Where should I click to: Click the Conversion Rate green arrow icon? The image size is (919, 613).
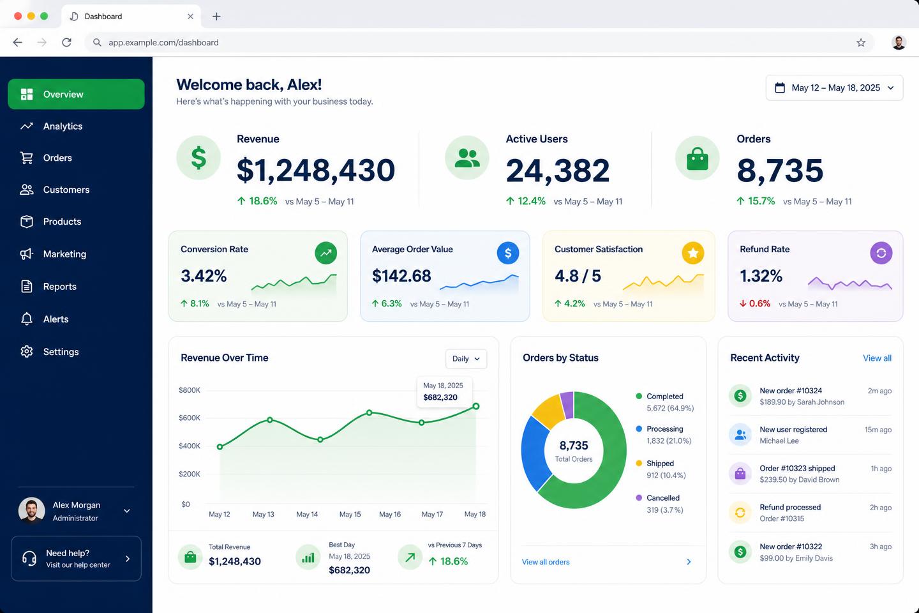click(326, 253)
